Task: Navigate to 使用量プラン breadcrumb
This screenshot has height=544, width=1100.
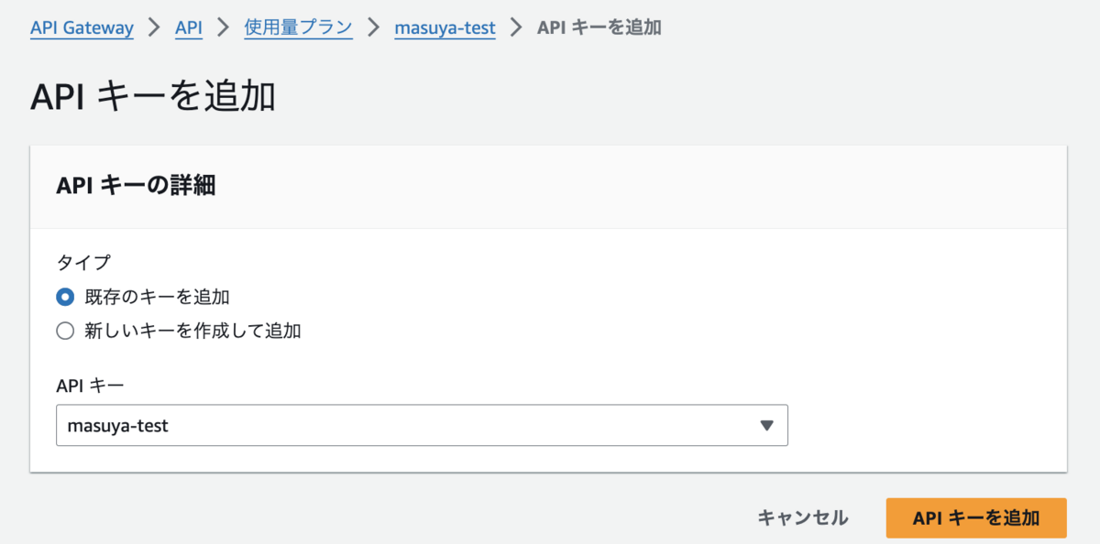Action: pyautogui.click(x=298, y=27)
